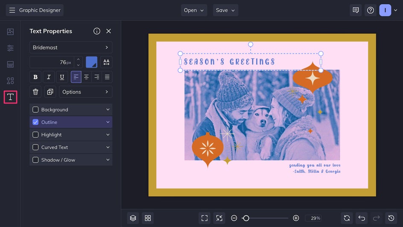Image resolution: width=403 pixels, height=227 pixels.
Task: Open the help question mark
Action: coord(371,10)
